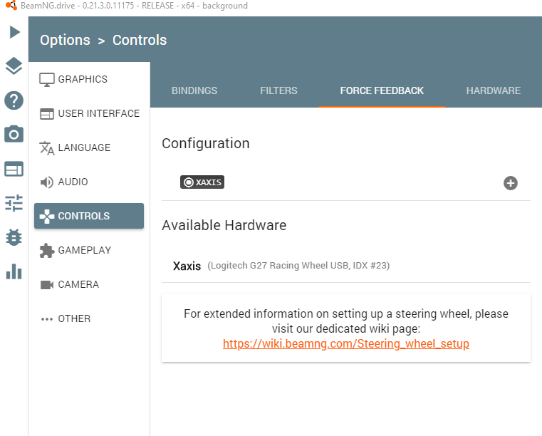The image size is (542, 436).
Task: Open Graphics options section
Action: pyautogui.click(x=83, y=79)
